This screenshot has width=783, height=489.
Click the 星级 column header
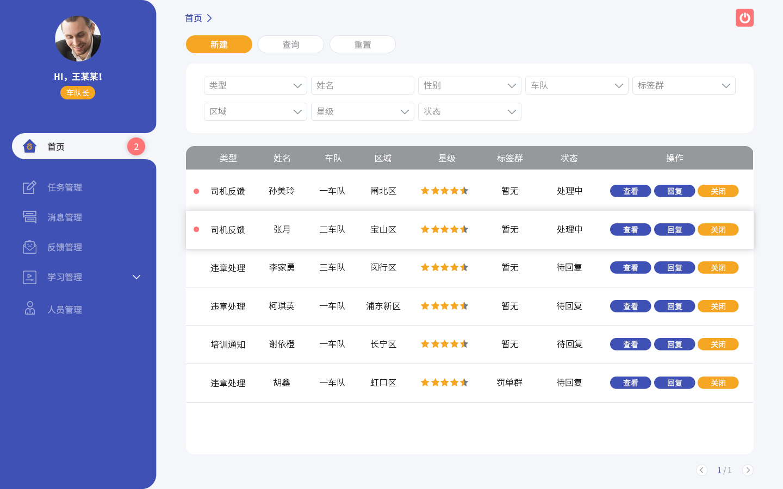click(x=447, y=158)
